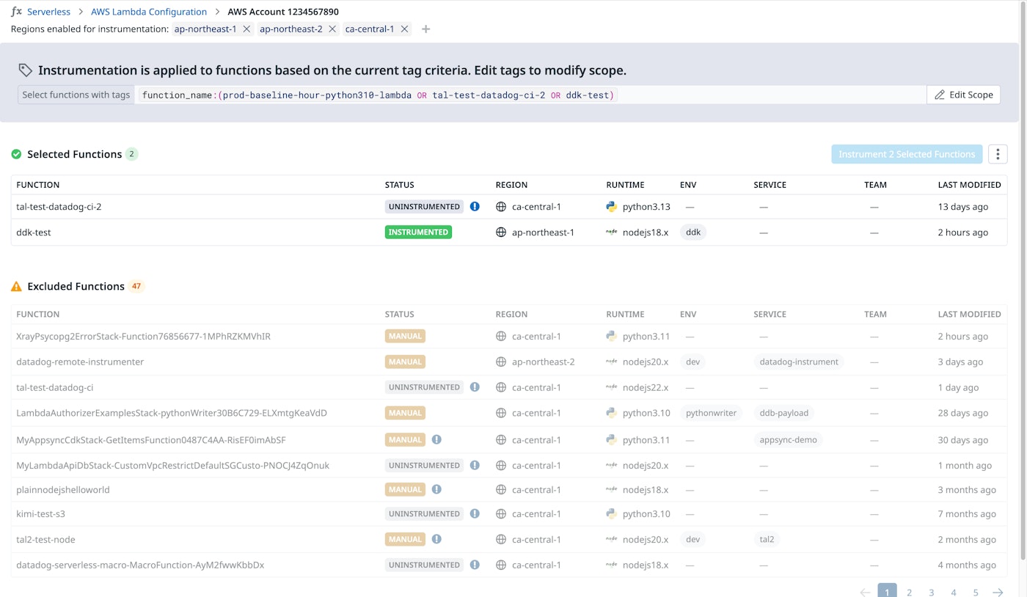Click the pythonwriter env tag
The height and width of the screenshot is (597, 1027).
711,413
